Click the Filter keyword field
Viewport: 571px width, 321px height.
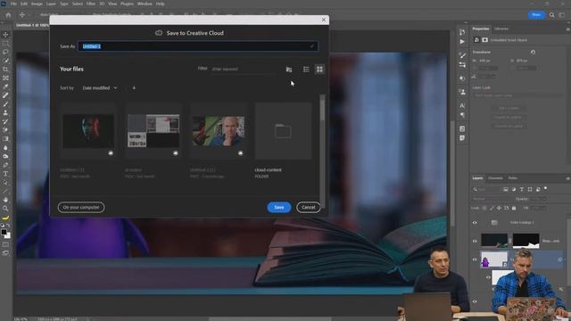pos(242,69)
